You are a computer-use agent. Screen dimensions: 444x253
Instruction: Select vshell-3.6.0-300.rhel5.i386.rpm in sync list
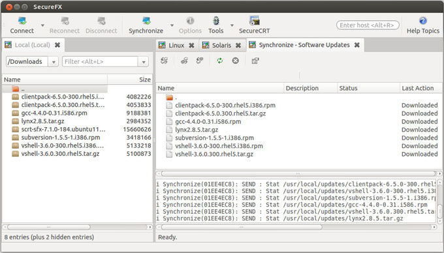(219, 146)
